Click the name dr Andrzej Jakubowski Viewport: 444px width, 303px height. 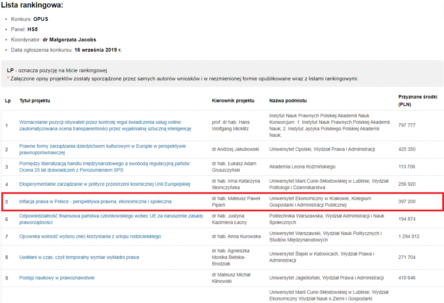coord(235,149)
